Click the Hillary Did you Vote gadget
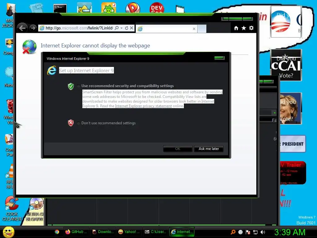The height and width of the screenshot is (238, 317). 291,108
